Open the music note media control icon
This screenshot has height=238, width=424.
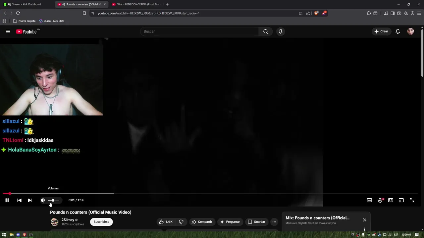386,13
